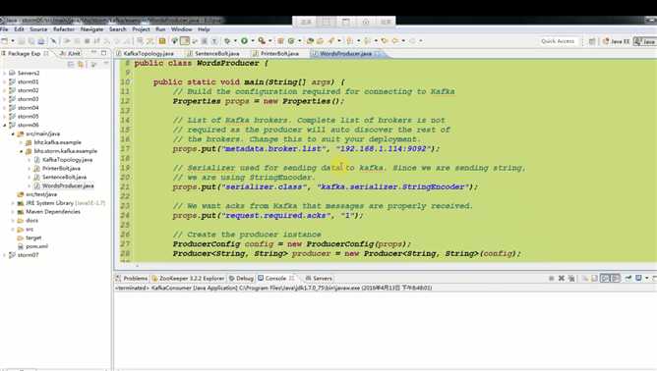
Task: Minimize the Package Explorer view
Action: pyautogui.click(x=94, y=53)
